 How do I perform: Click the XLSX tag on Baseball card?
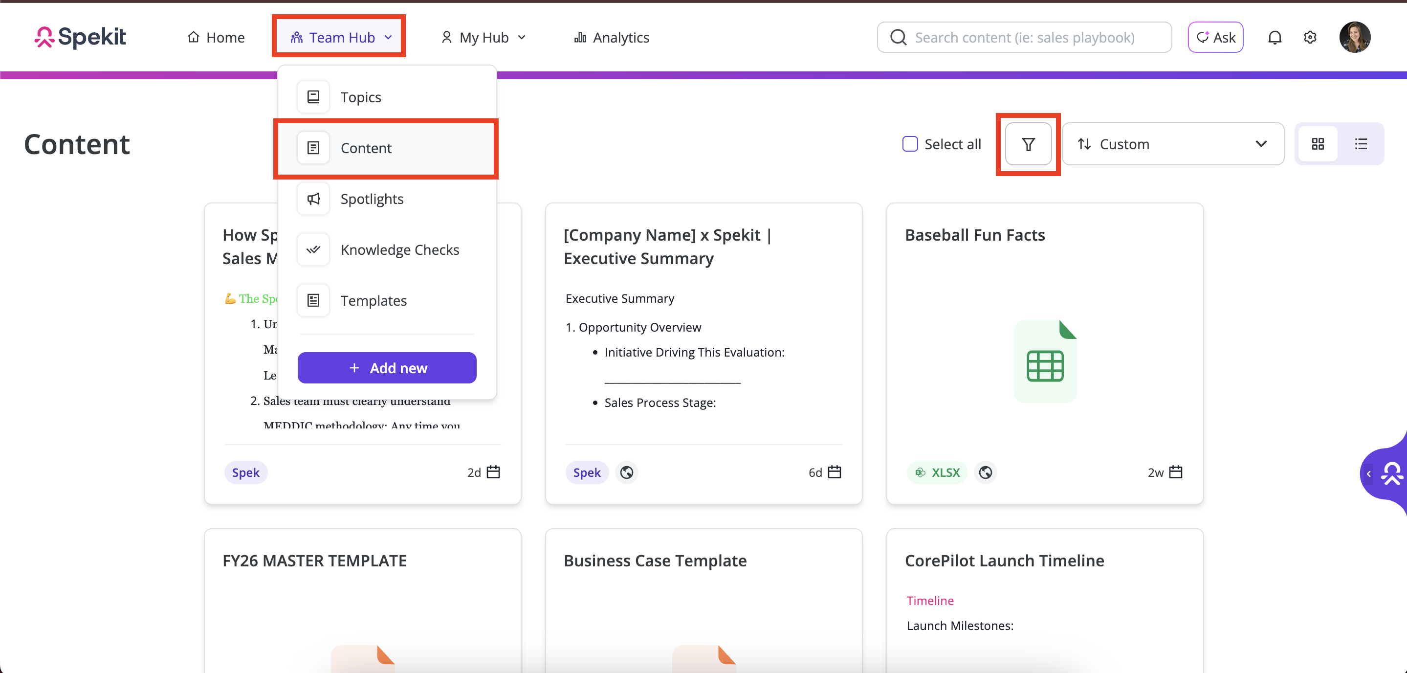point(937,472)
